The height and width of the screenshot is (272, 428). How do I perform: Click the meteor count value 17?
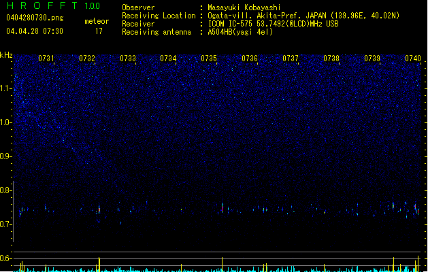point(99,31)
